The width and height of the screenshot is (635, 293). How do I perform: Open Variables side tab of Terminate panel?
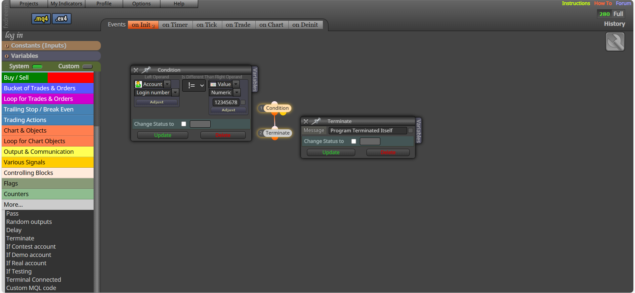coord(418,131)
